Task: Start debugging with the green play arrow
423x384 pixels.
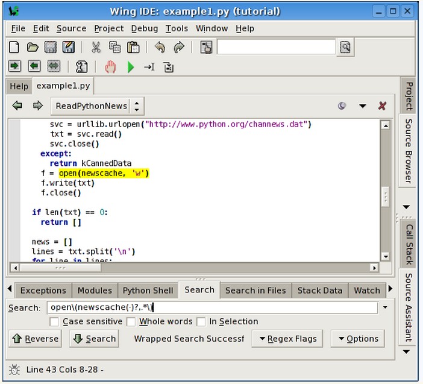Action: (131, 67)
